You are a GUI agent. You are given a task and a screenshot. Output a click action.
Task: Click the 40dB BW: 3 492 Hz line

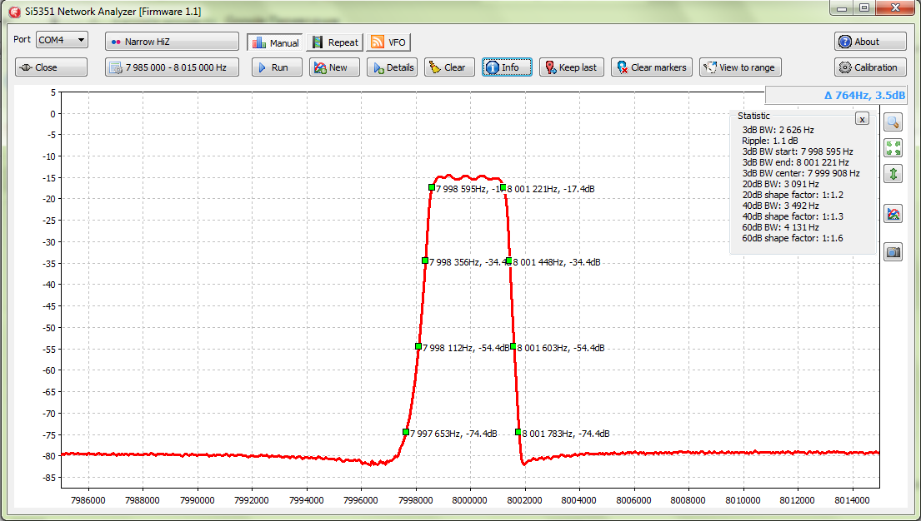click(x=781, y=206)
